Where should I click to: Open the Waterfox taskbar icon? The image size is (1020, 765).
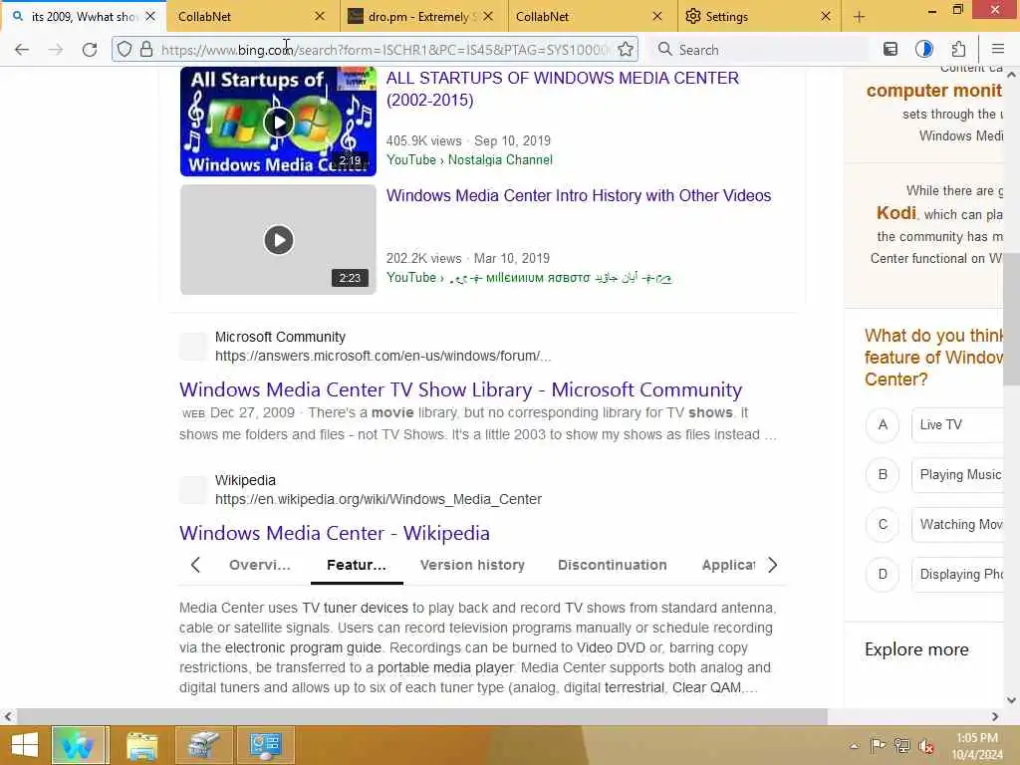point(78,745)
